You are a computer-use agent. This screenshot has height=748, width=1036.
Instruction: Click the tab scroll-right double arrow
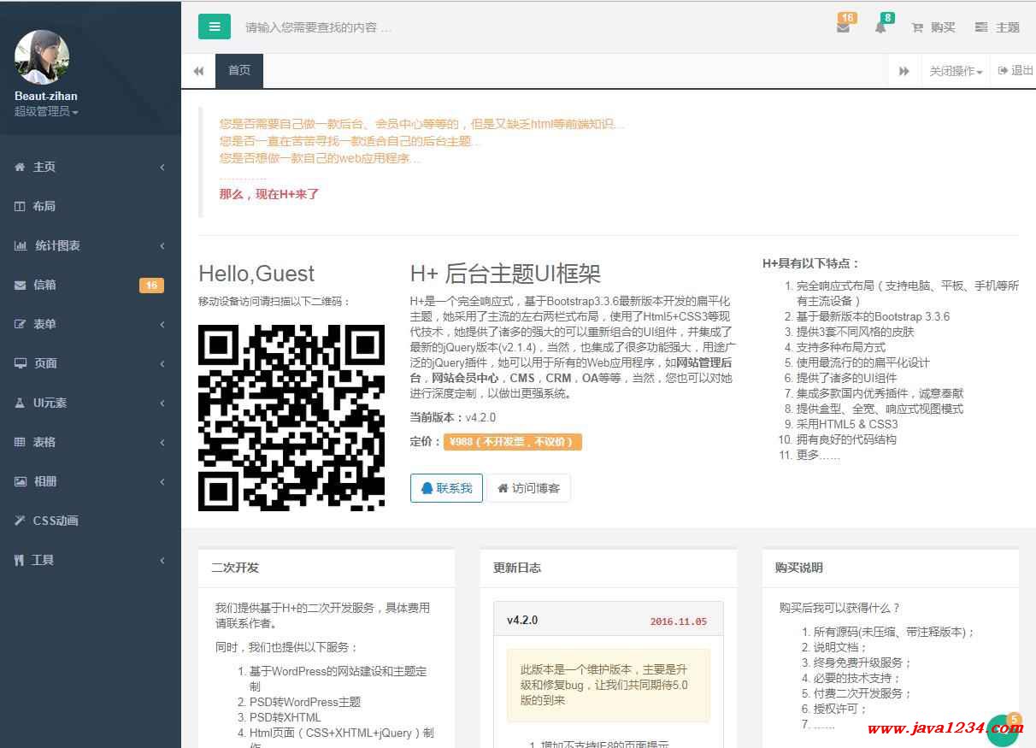904,71
